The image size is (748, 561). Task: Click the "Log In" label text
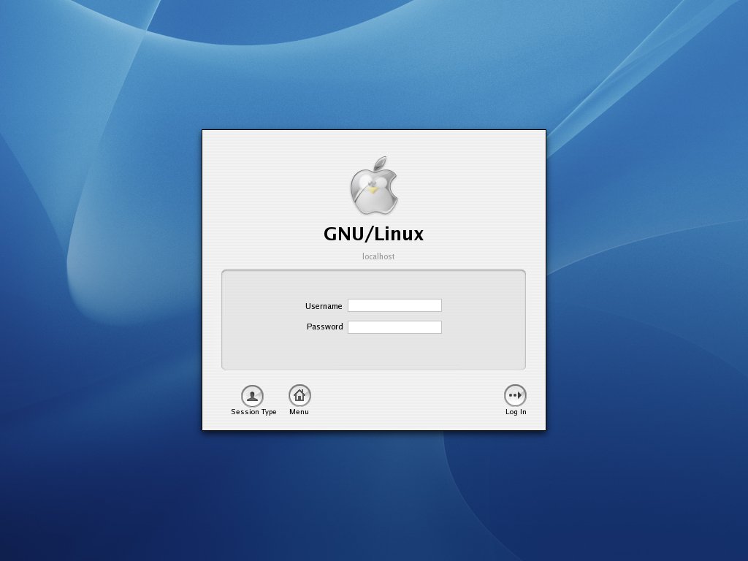(516, 412)
